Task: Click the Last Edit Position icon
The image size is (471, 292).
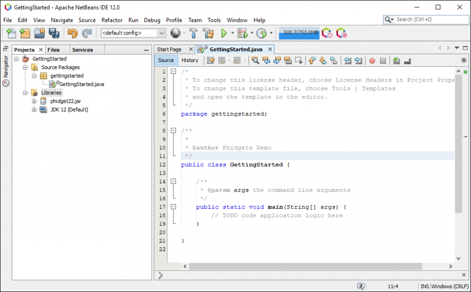Action: coord(210,61)
